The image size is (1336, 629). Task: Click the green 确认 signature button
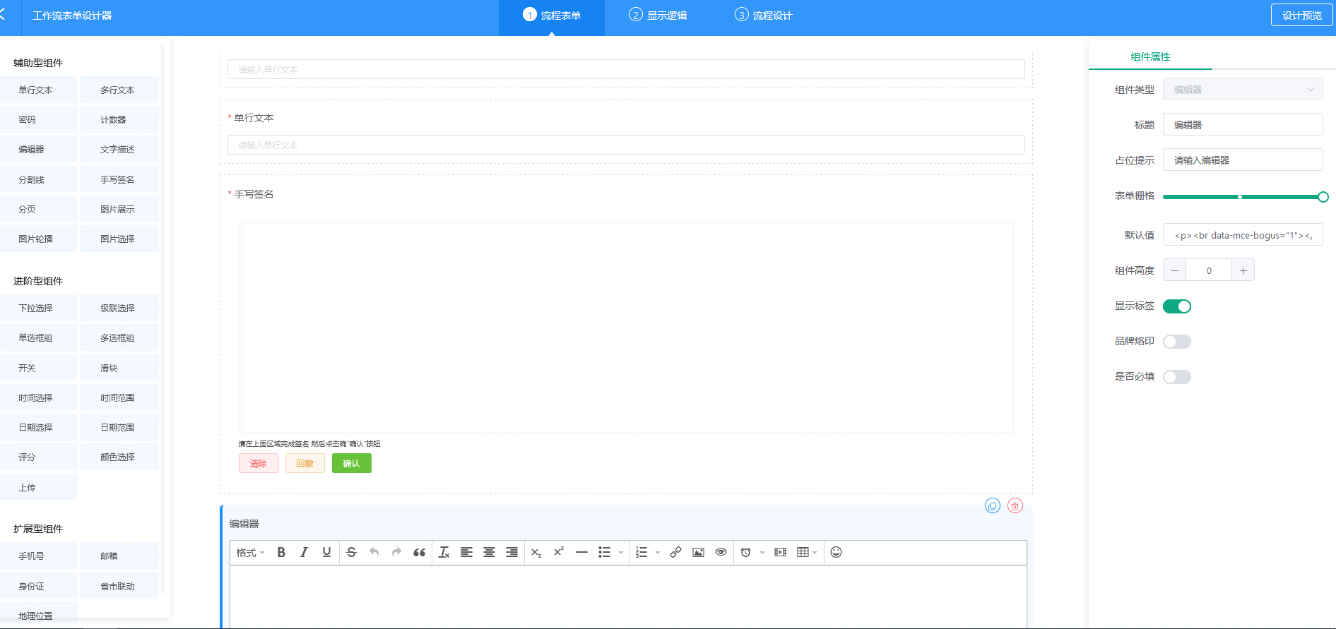click(351, 464)
